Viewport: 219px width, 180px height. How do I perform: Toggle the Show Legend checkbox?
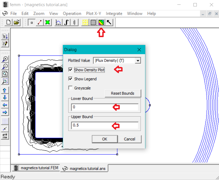click(x=71, y=79)
